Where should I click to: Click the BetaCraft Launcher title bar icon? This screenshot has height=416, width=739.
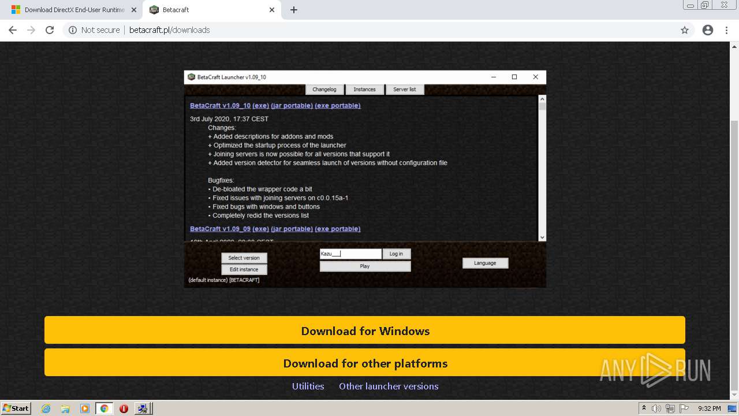point(191,77)
